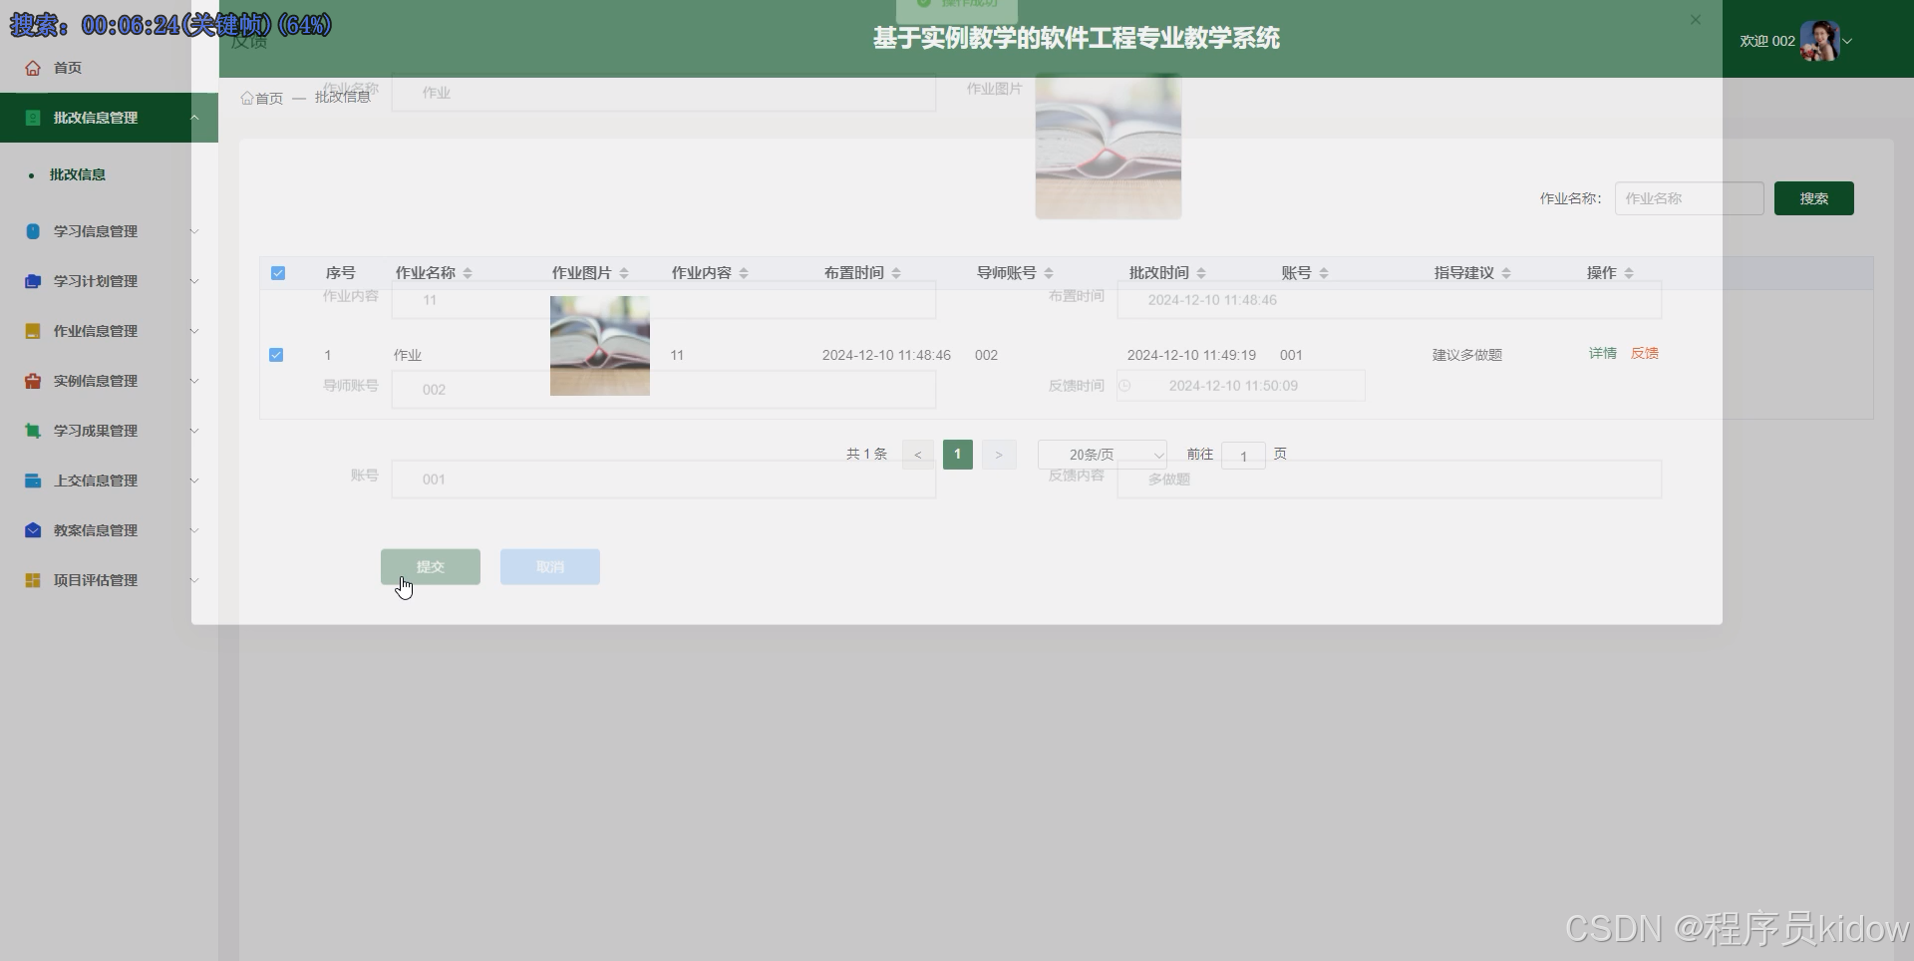Open the book thumbnail in table row 1
Image resolution: width=1914 pixels, height=961 pixels.
coord(600,346)
